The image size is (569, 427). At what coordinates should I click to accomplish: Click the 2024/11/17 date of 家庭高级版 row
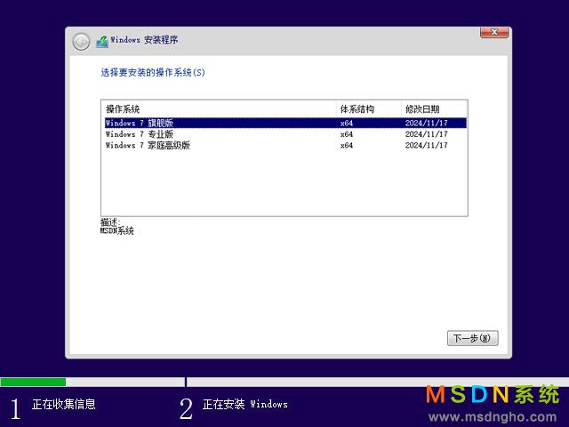coord(427,145)
